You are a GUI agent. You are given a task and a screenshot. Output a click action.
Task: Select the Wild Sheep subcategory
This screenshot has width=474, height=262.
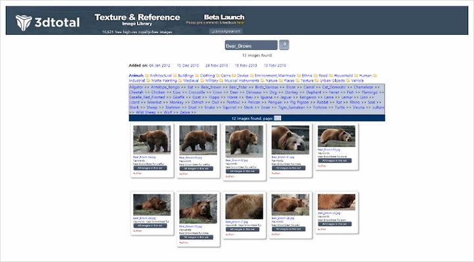pyautogui.click(x=145, y=113)
